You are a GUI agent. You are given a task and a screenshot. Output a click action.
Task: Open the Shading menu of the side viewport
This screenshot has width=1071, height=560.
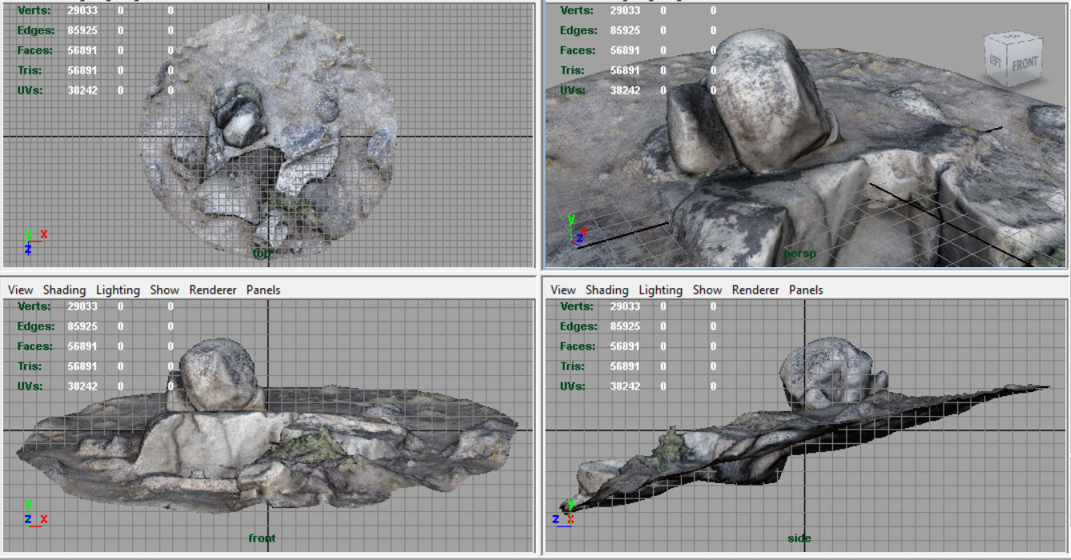point(607,290)
